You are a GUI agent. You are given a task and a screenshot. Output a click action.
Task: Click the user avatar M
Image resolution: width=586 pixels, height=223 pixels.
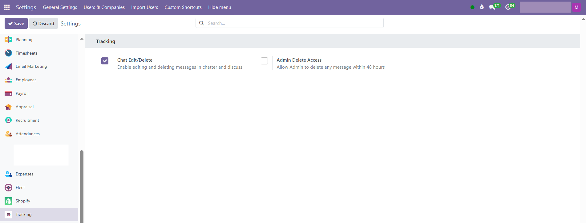pyautogui.click(x=576, y=7)
